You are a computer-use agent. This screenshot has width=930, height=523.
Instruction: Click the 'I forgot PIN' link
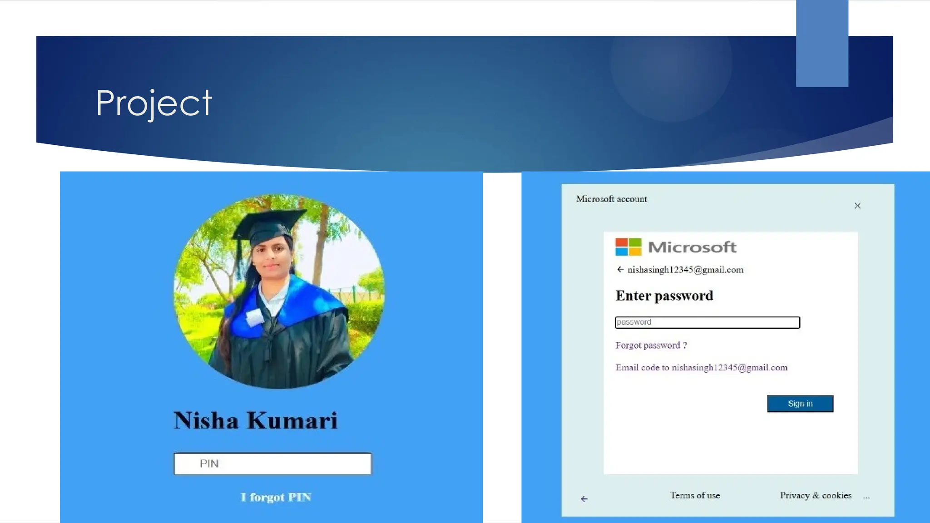click(x=276, y=497)
